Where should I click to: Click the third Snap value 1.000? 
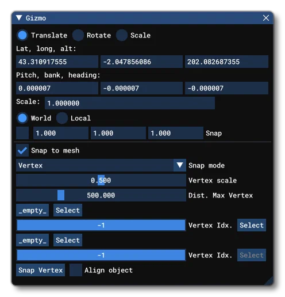tap(176, 133)
